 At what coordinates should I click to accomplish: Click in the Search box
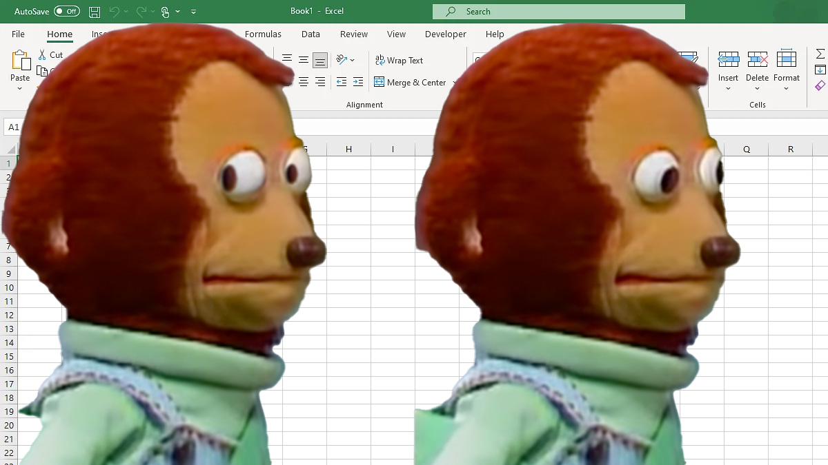click(x=559, y=12)
